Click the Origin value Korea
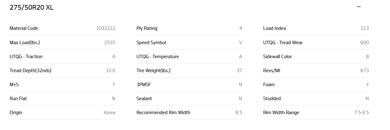 (x=109, y=113)
